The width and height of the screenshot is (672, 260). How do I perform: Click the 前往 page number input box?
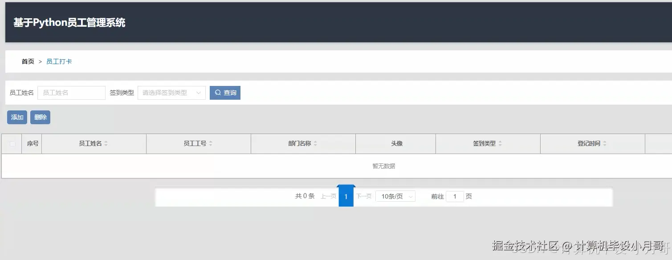455,196
